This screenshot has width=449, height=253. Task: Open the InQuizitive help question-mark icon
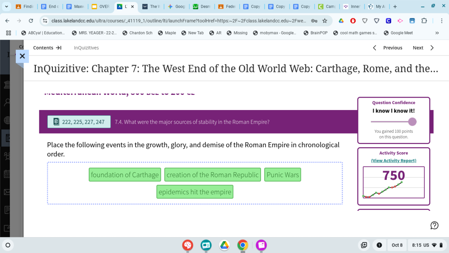pos(434,225)
